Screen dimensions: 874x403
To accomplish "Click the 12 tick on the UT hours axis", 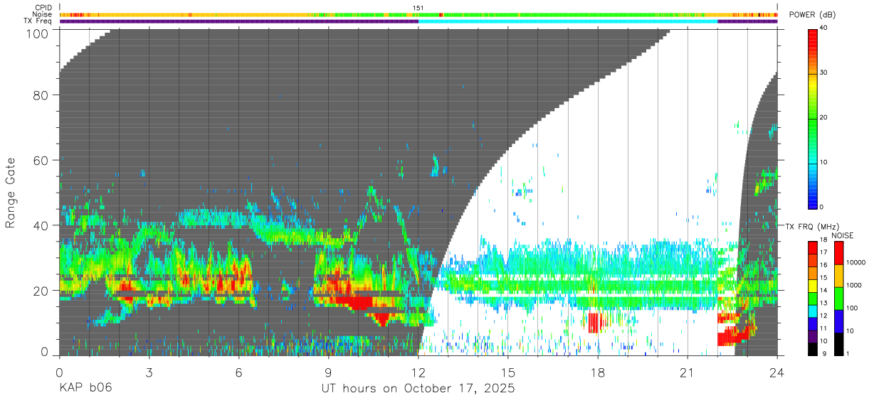I will click(x=418, y=372).
